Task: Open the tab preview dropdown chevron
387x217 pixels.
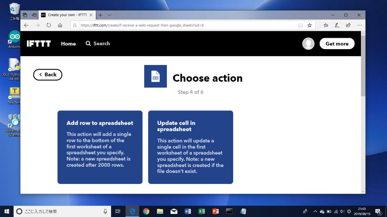Action: click(x=109, y=15)
